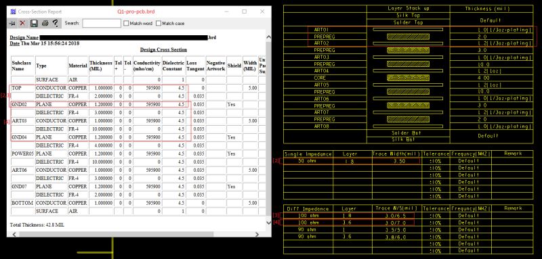542x259 pixels.
Task: Click 'Single Impedance' header on canvas
Action: tap(308, 154)
